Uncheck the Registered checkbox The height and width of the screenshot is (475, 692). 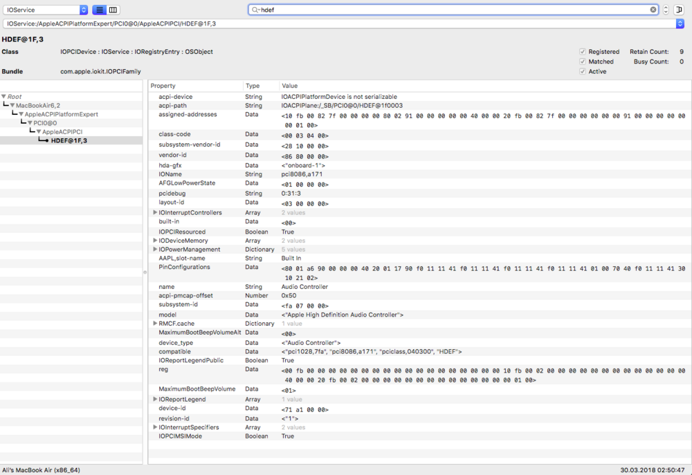click(x=582, y=52)
